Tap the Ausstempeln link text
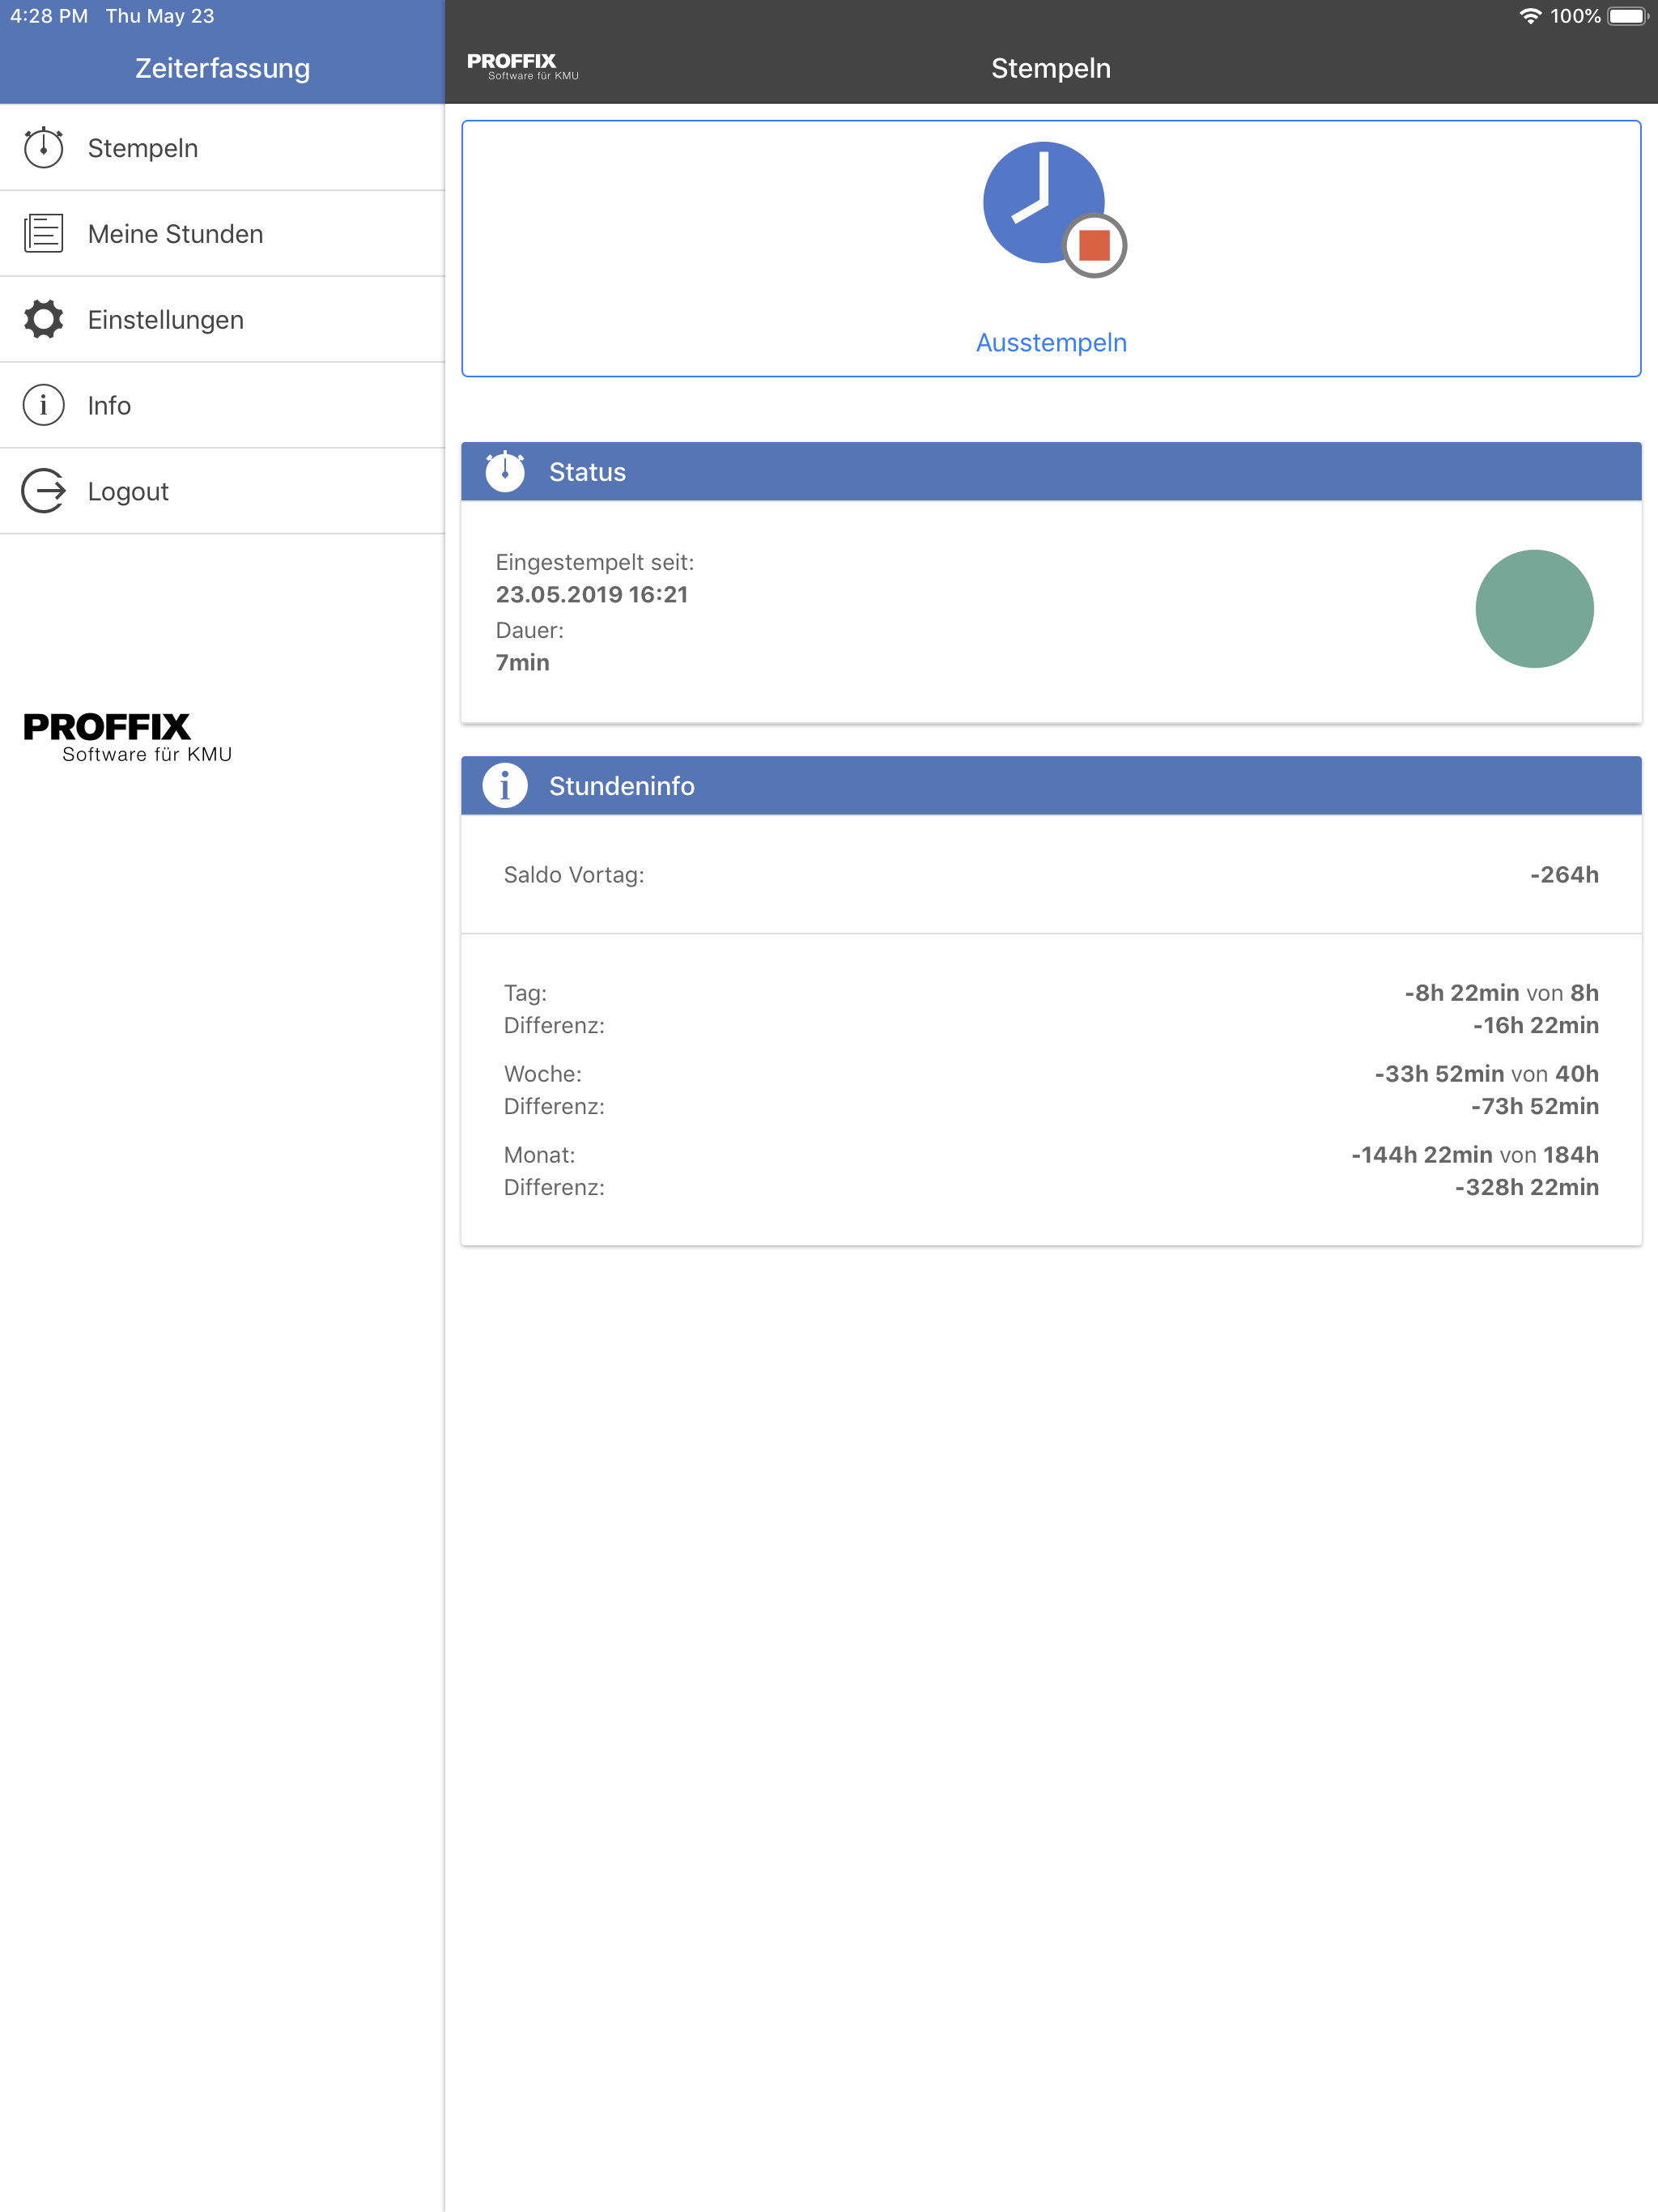1658x2212 pixels. (1051, 343)
